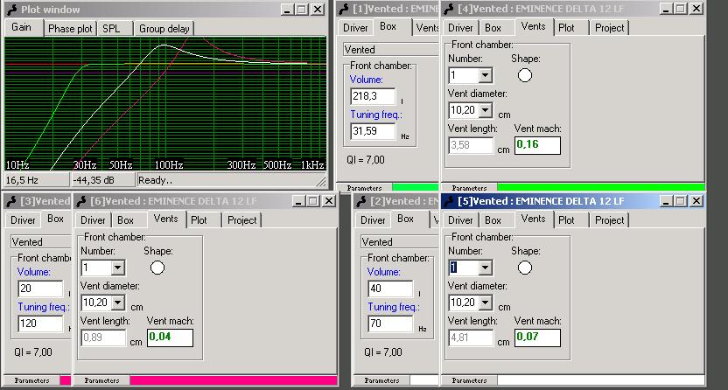
Task: Click window [5]Vented title bar app icon
Action: click(x=449, y=201)
